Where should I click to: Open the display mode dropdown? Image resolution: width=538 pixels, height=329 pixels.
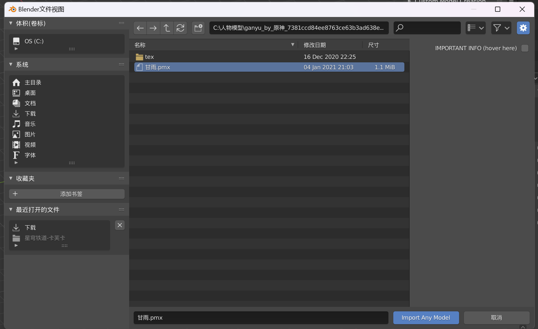[476, 28]
